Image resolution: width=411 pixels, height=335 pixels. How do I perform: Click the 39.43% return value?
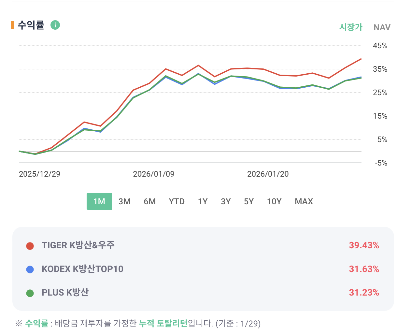tap(364, 245)
